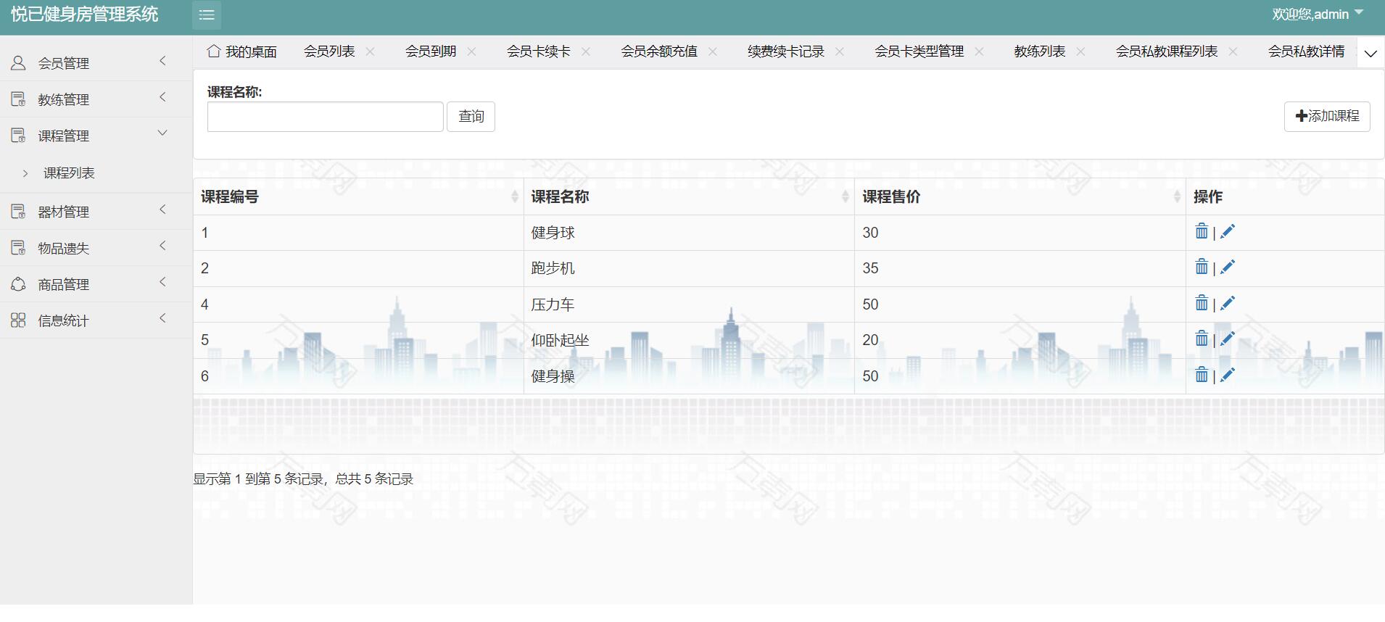Edit the 健身操 course with pencil icon
This screenshot has width=1385, height=622.
pos(1227,376)
